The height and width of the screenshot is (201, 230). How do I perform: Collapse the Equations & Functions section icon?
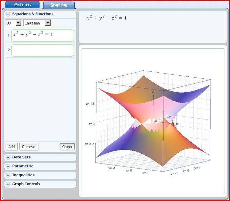click(x=8, y=14)
